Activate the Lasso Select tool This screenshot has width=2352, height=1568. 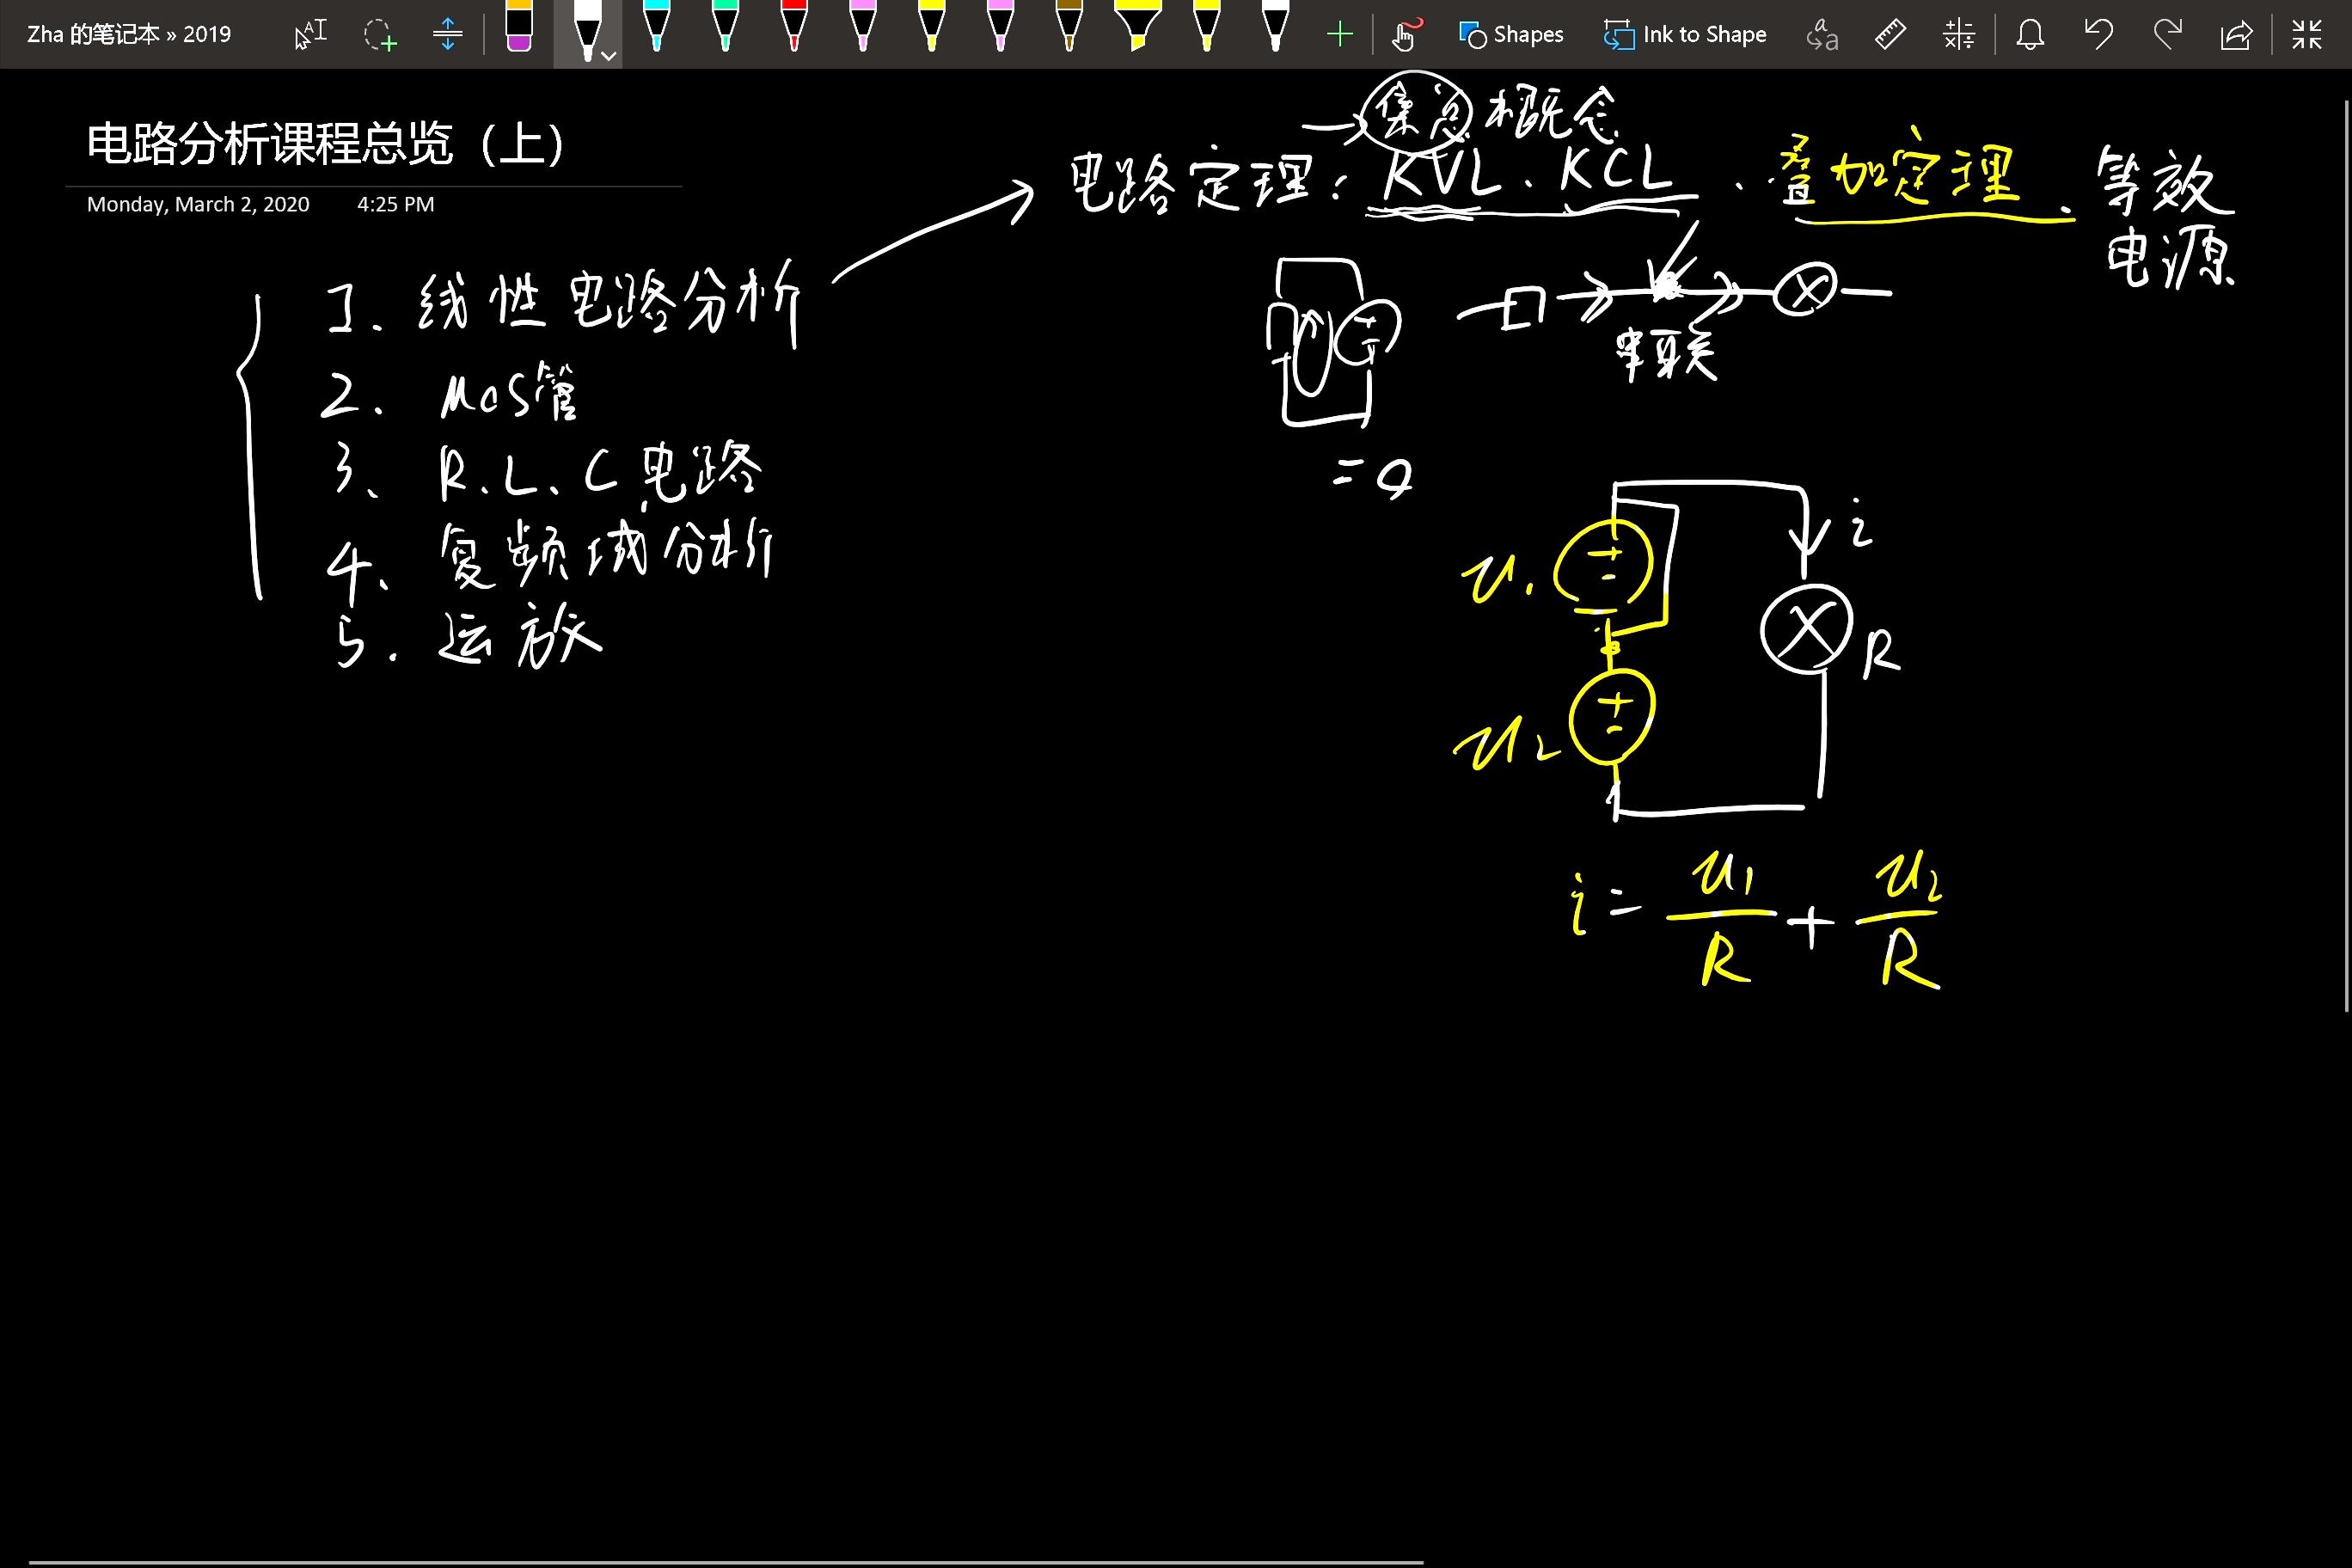point(379,34)
